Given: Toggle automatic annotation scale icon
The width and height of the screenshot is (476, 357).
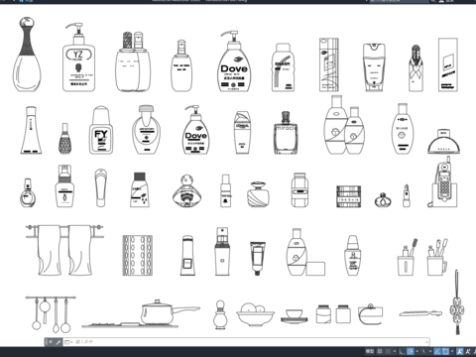Looking at the screenshot, I should (468, 351).
